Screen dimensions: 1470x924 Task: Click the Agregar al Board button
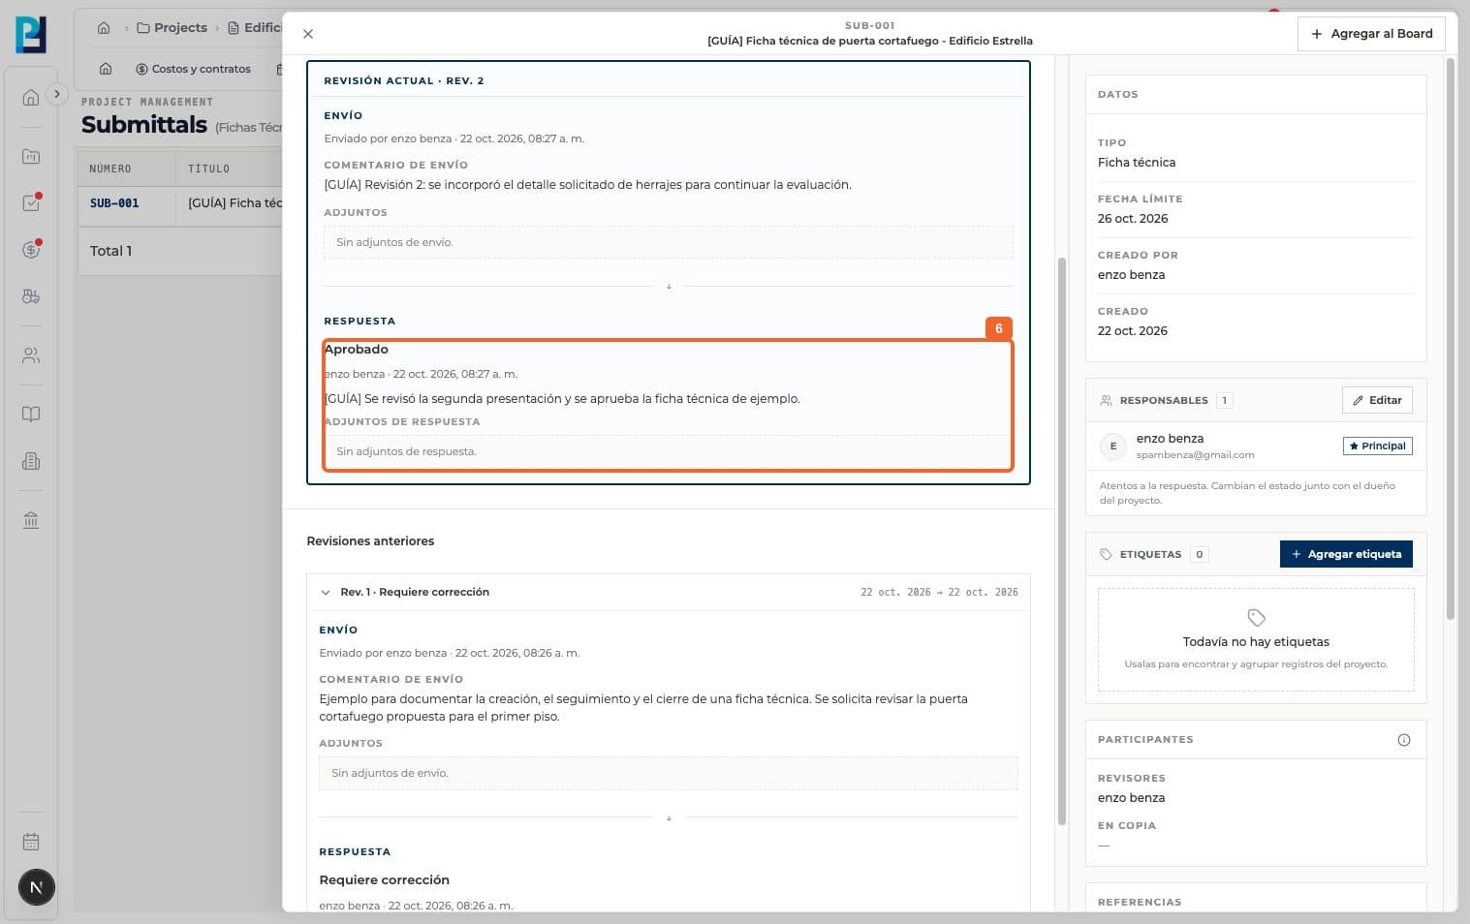[x=1371, y=34]
